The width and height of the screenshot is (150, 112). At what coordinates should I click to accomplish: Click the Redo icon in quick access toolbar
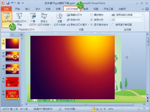point(18,3)
